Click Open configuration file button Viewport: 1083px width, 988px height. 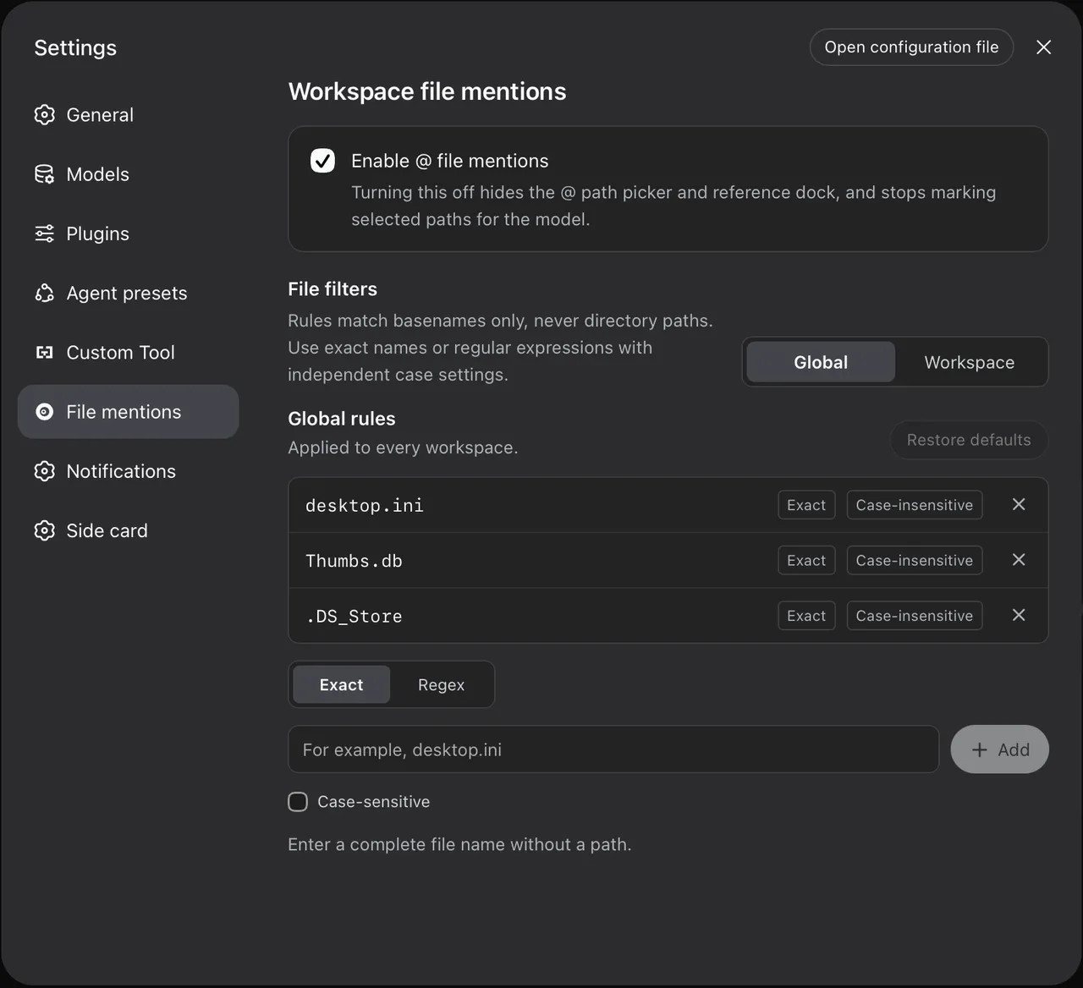pyautogui.click(x=911, y=47)
